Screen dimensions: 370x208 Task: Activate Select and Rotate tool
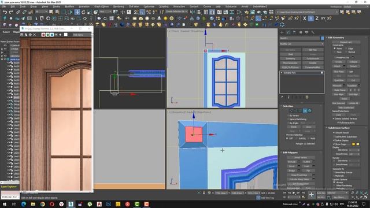pos(83,12)
